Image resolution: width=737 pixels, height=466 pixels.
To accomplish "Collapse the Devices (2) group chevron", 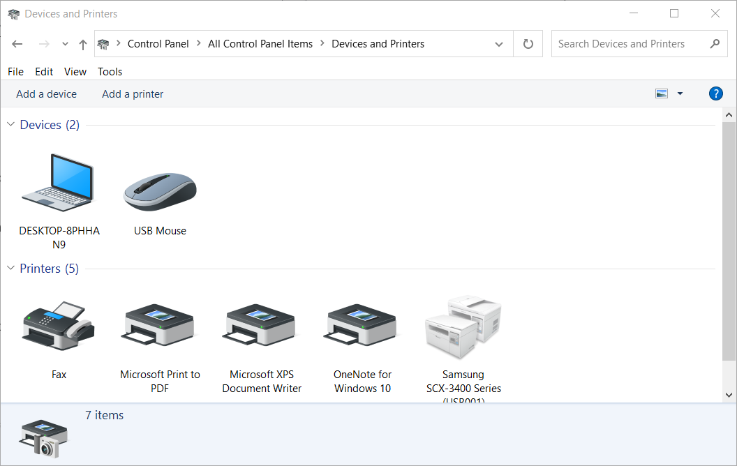I will 10,124.
